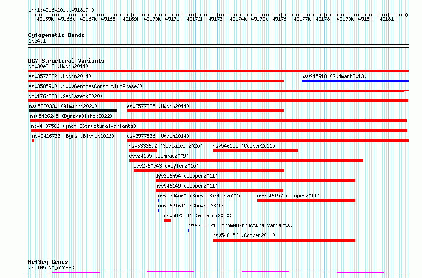The height and width of the screenshot is (278, 422).
Task: Select the red bar under esv2760743
Action: pos(209,170)
